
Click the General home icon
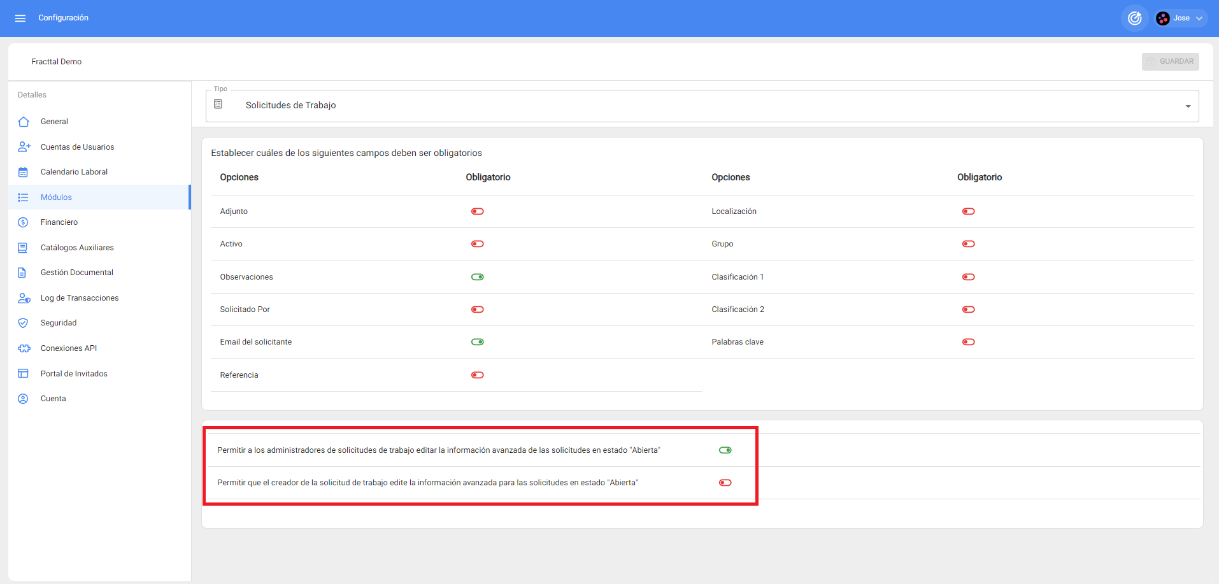coord(24,122)
